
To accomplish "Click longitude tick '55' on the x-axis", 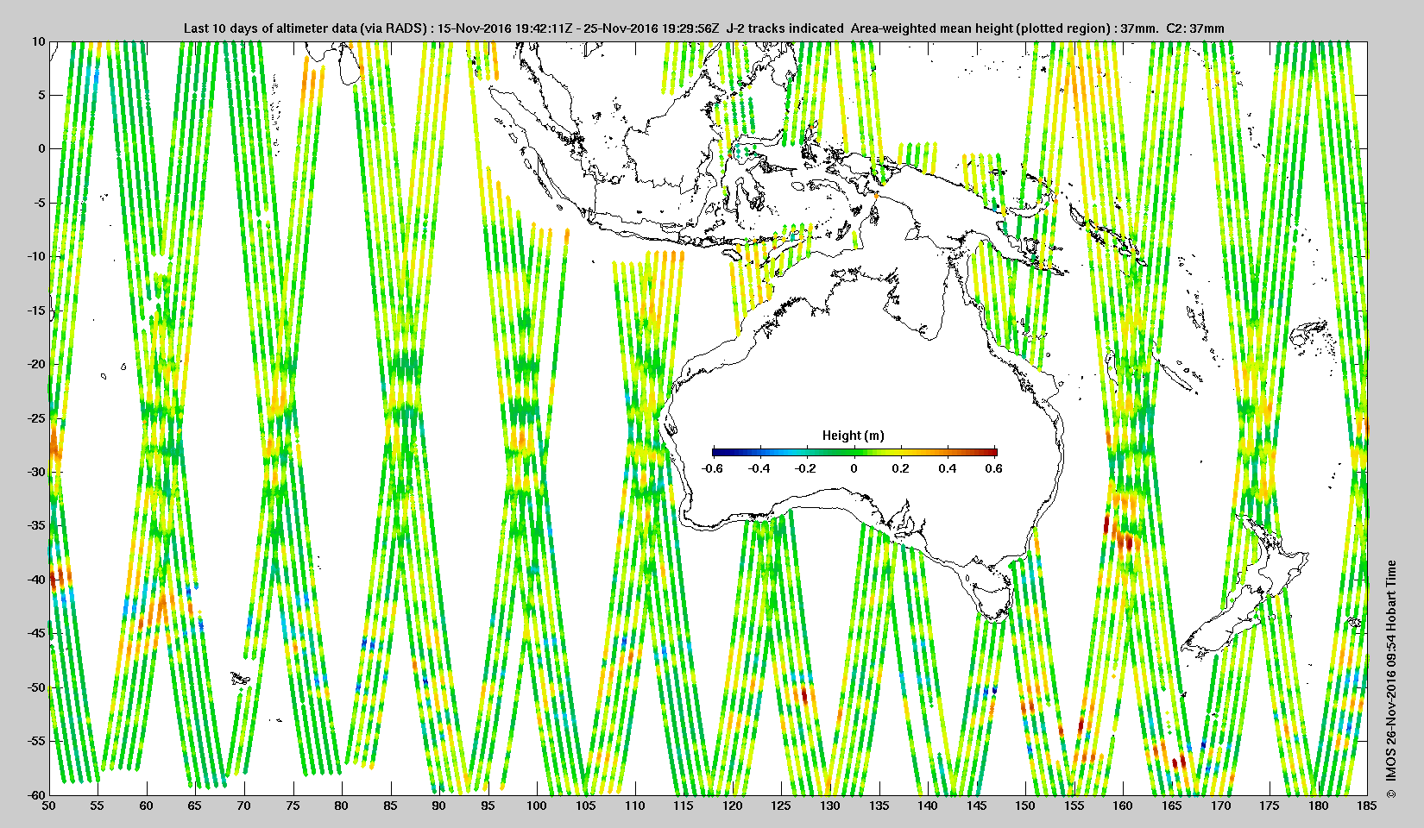I will (x=98, y=806).
